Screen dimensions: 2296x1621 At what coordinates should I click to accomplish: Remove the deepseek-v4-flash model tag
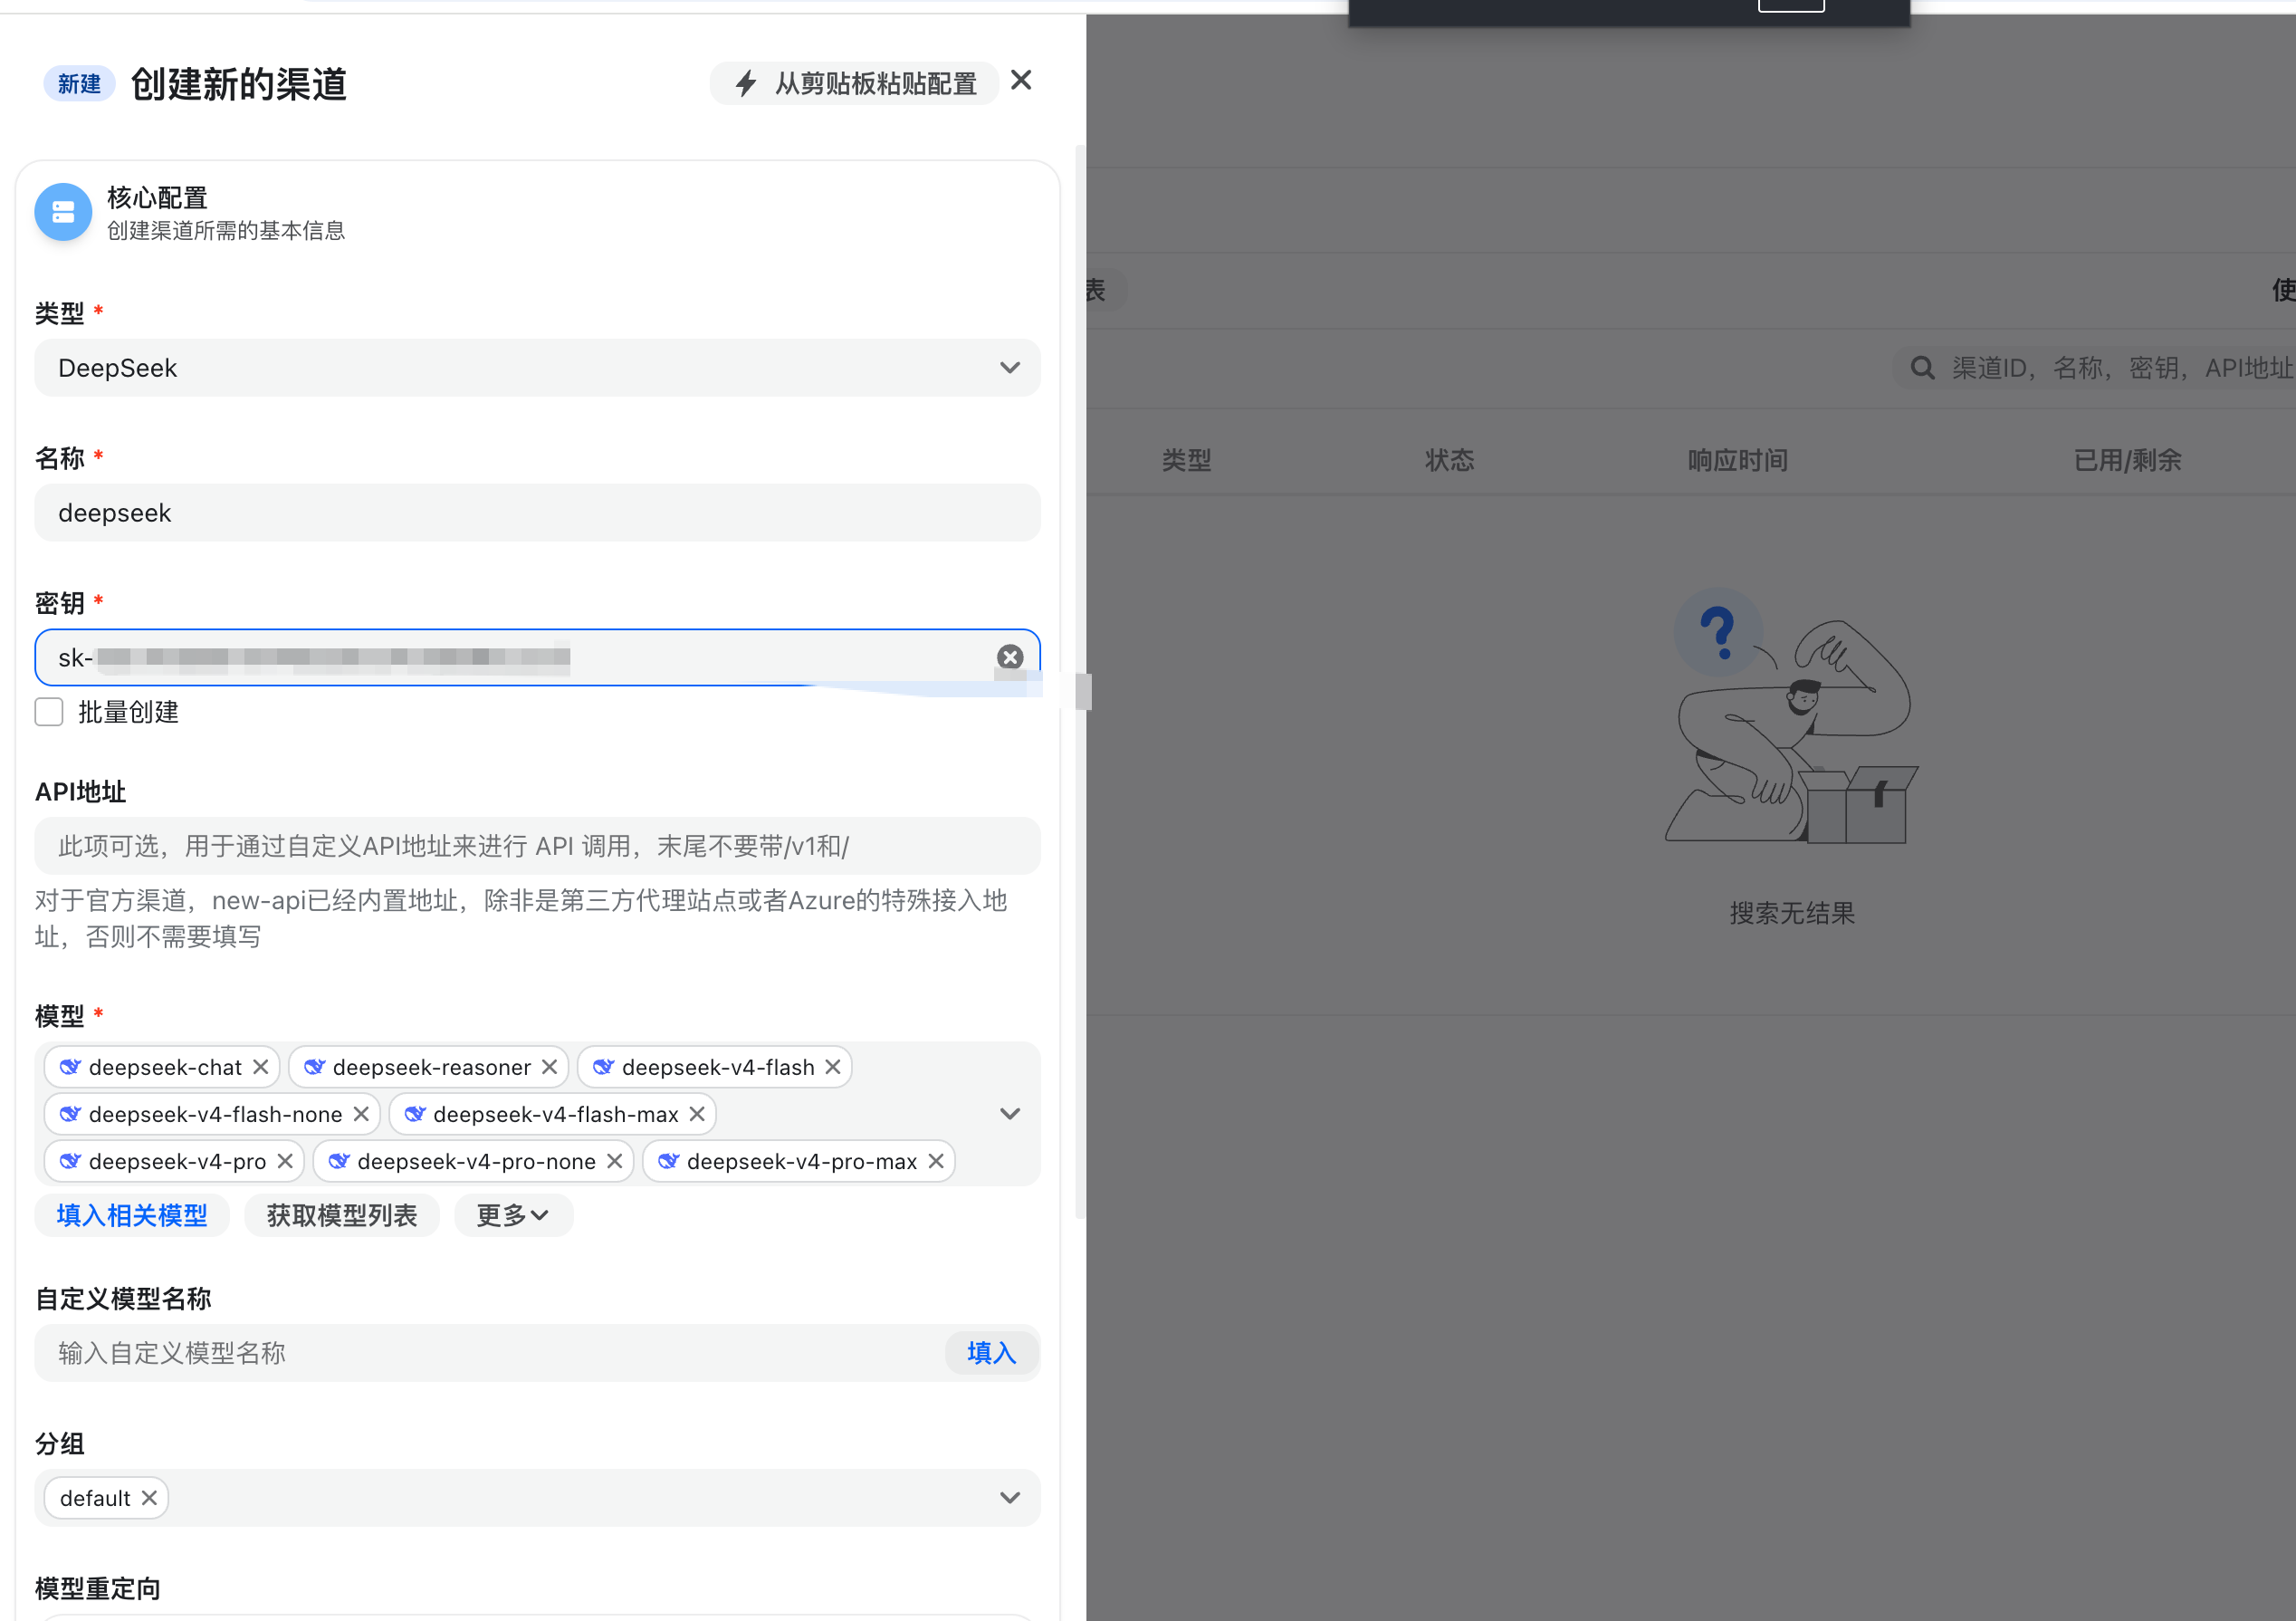[x=832, y=1067]
